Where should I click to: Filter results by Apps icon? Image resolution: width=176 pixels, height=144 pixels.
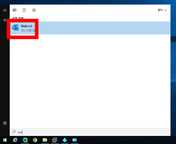tap(15, 10)
